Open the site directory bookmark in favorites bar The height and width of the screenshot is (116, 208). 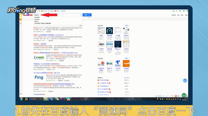click(x=44, y=11)
